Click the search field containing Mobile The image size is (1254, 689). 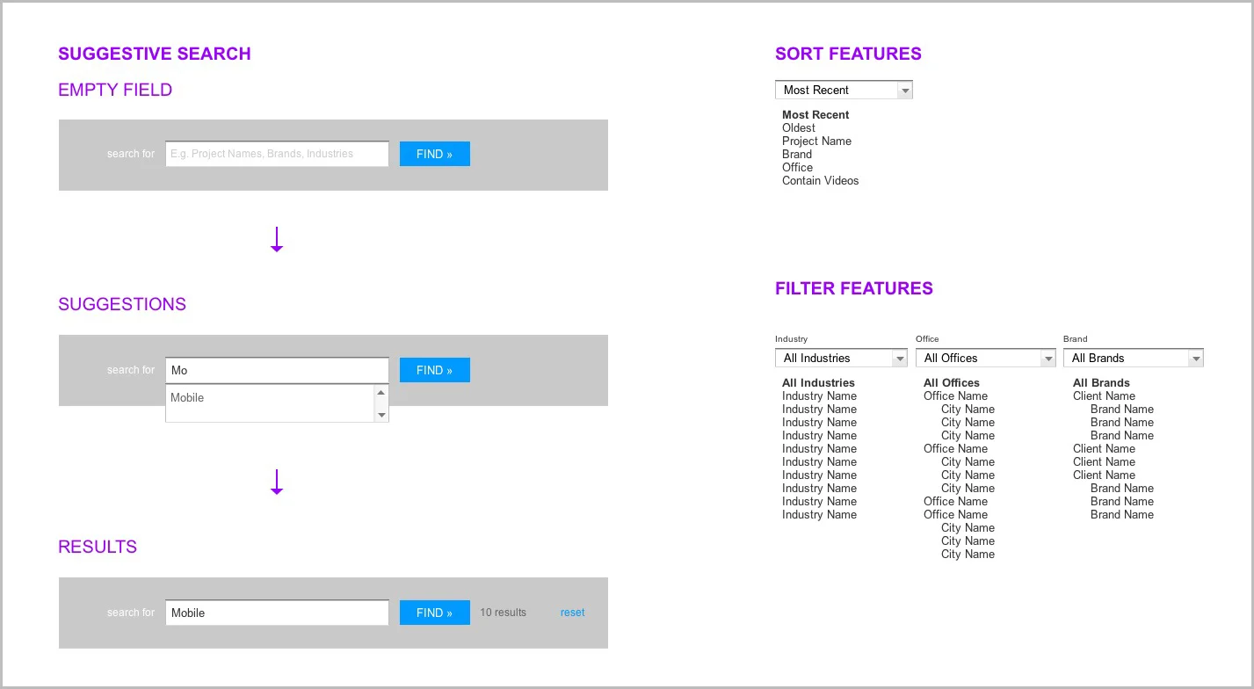[x=276, y=612]
